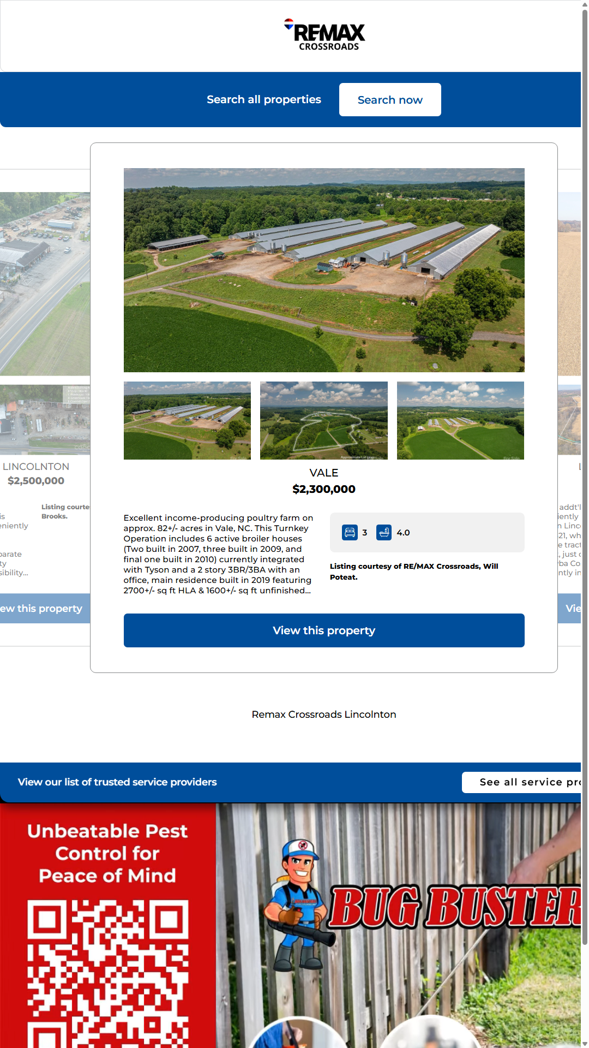Click the Remax Crossroads Lincolnton text
589x1048 pixels.
324,714
